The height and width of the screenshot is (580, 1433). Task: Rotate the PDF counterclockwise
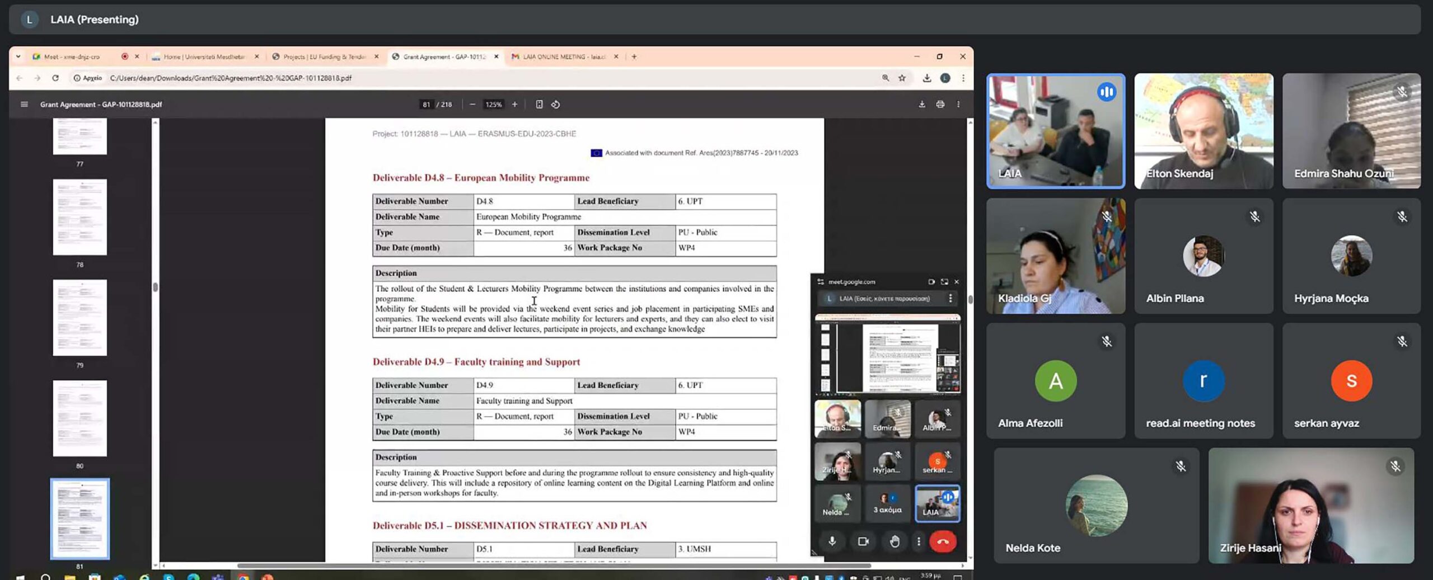pyautogui.click(x=555, y=104)
